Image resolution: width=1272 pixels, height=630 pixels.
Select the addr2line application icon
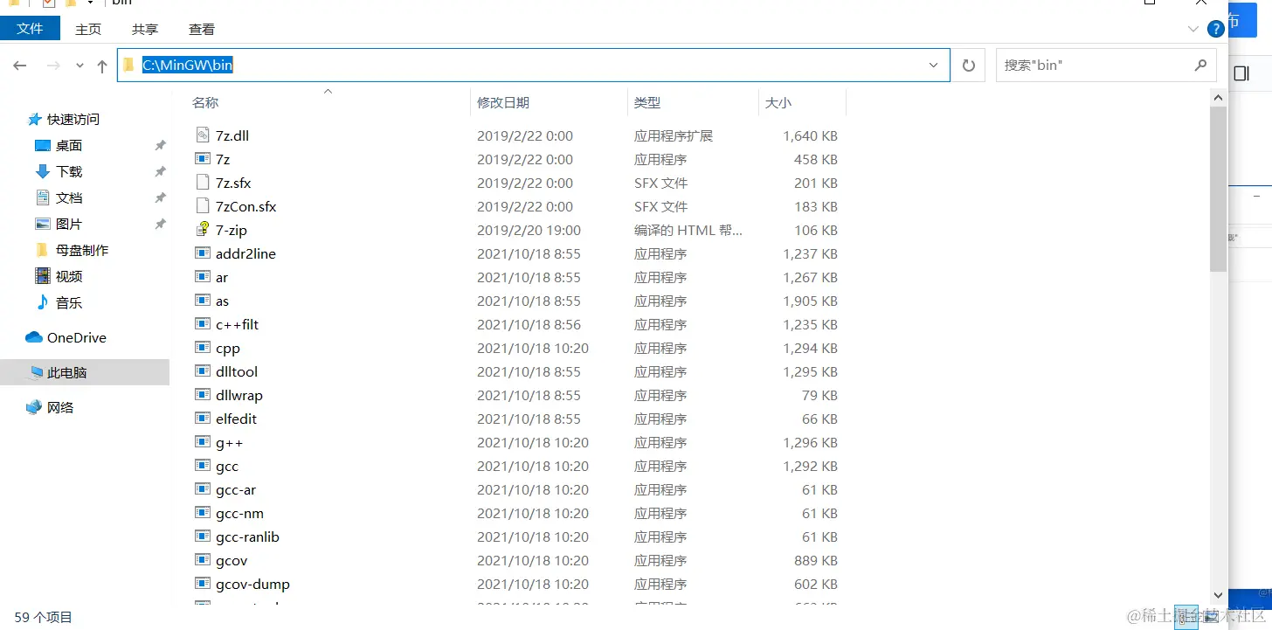click(x=202, y=253)
